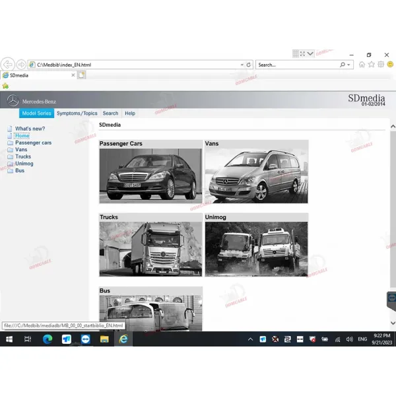Click the add-to-favorites bar star icon

5,86
